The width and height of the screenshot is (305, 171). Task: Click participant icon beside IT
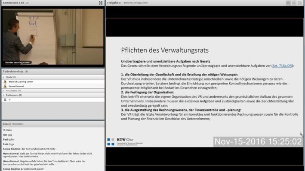tap(5, 100)
